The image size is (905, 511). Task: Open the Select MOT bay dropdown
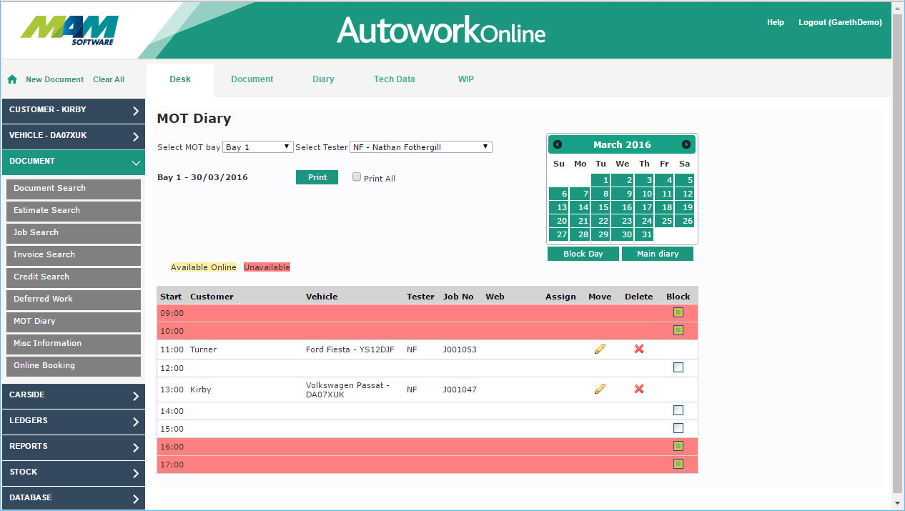[258, 147]
